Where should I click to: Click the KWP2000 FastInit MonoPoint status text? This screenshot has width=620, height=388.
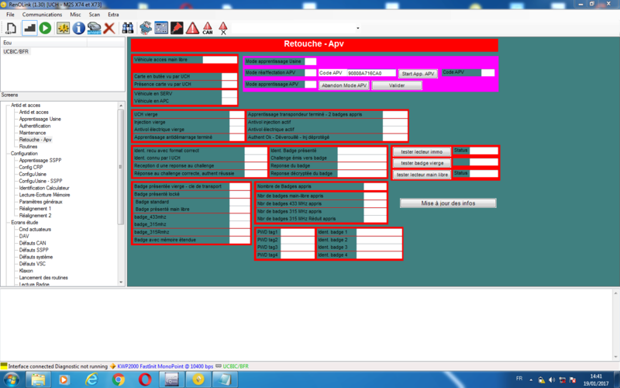click(165, 366)
